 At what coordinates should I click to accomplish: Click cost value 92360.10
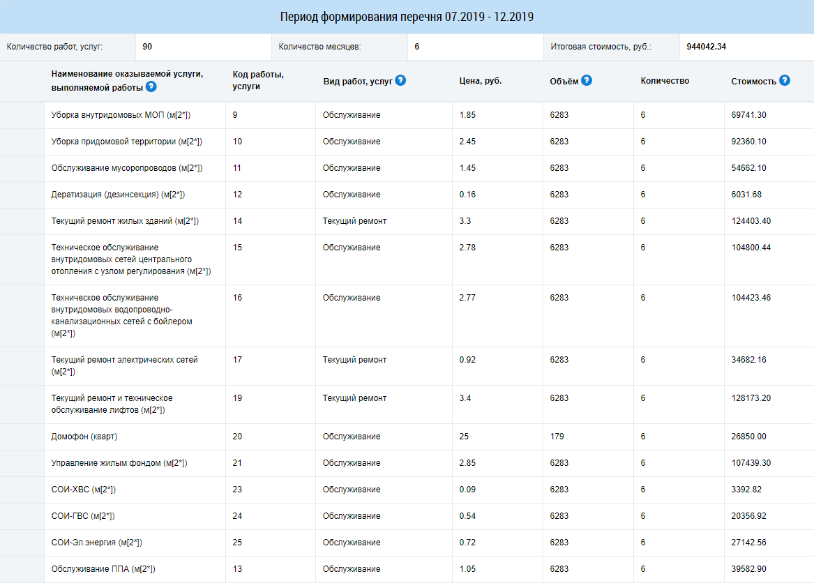[x=748, y=142]
